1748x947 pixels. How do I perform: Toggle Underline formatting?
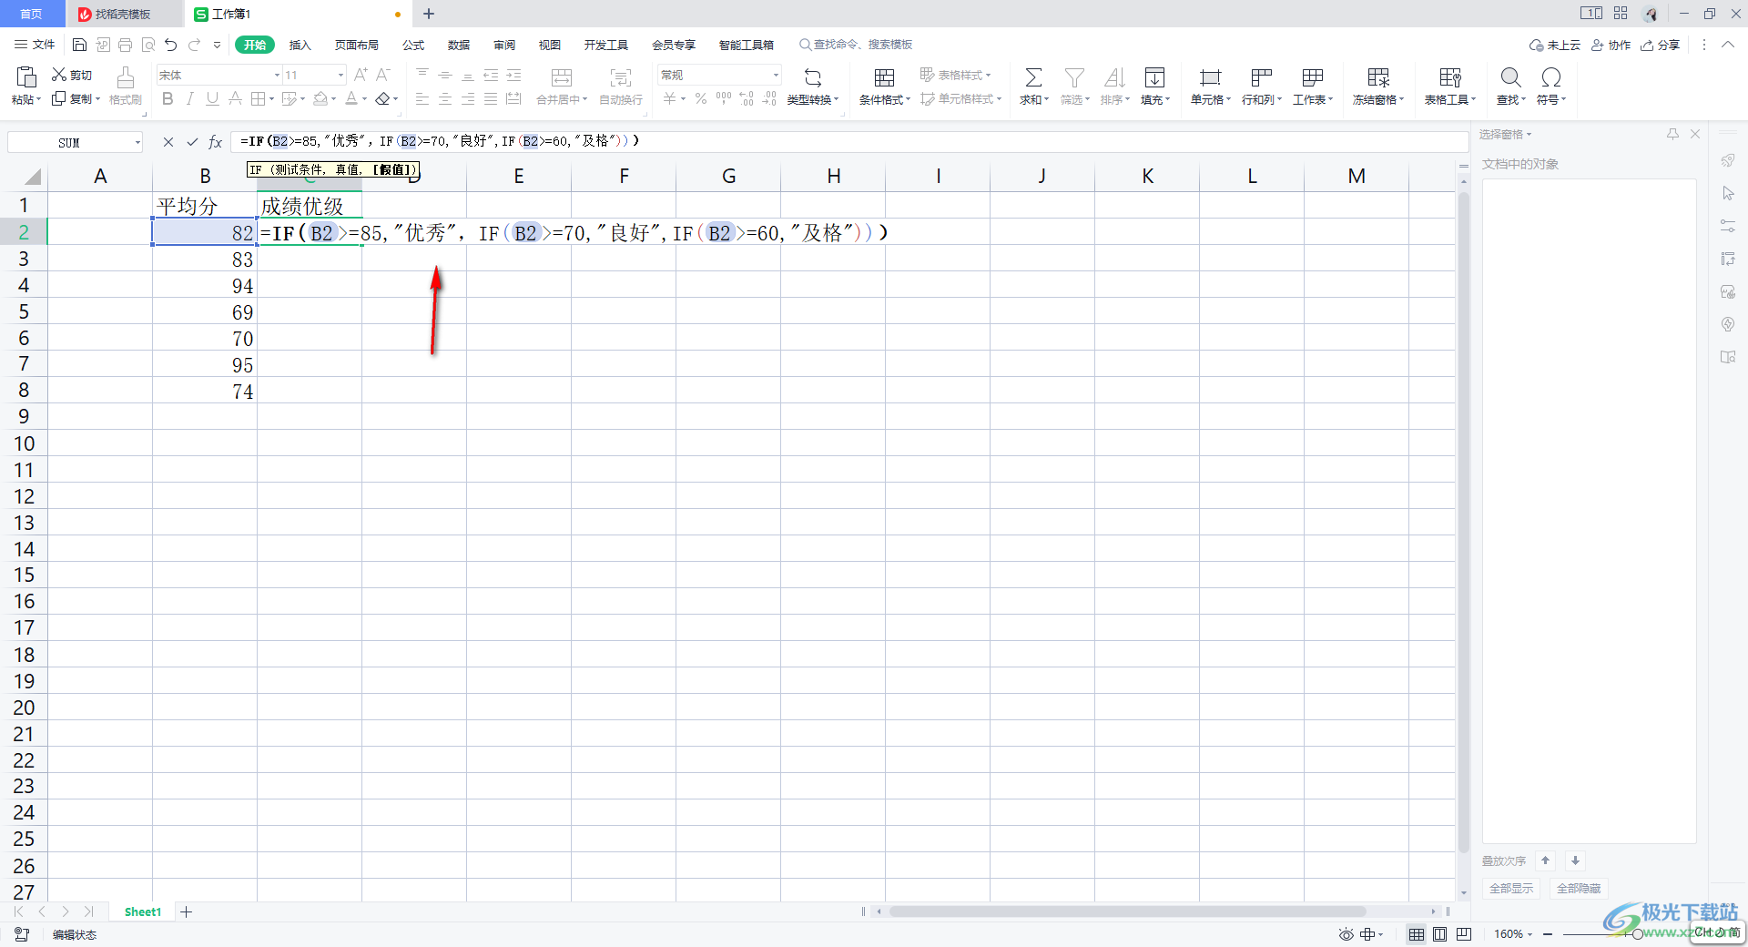click(212, 98)
